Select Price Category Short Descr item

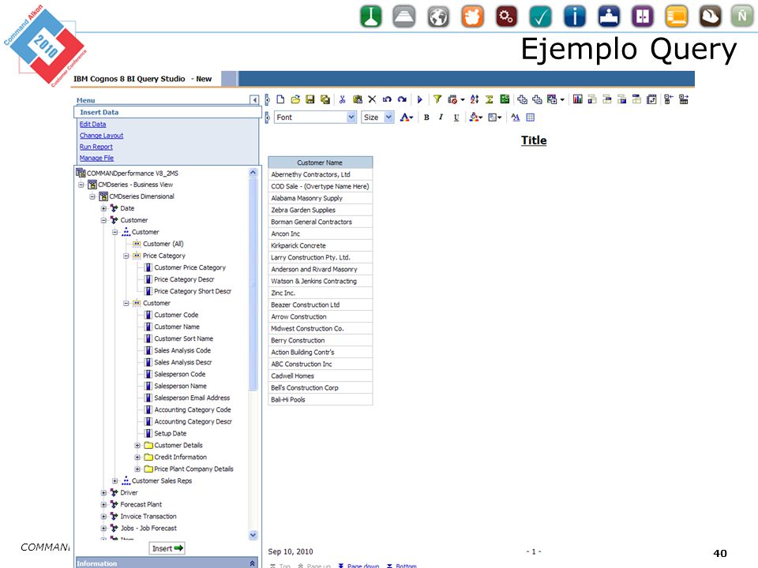coord(193,291)
